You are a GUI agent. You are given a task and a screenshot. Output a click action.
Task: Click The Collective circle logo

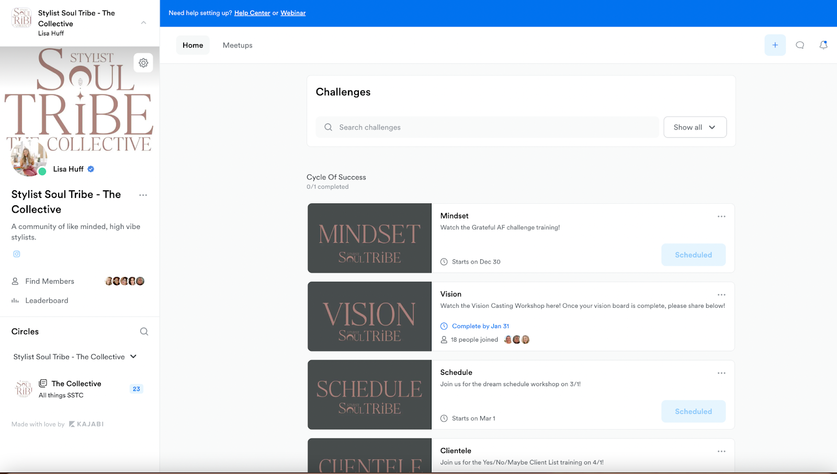(24, 389)
